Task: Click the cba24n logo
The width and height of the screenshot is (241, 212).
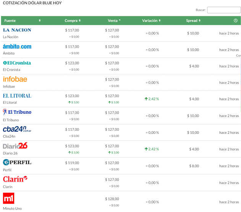Action: pos(17,129)
